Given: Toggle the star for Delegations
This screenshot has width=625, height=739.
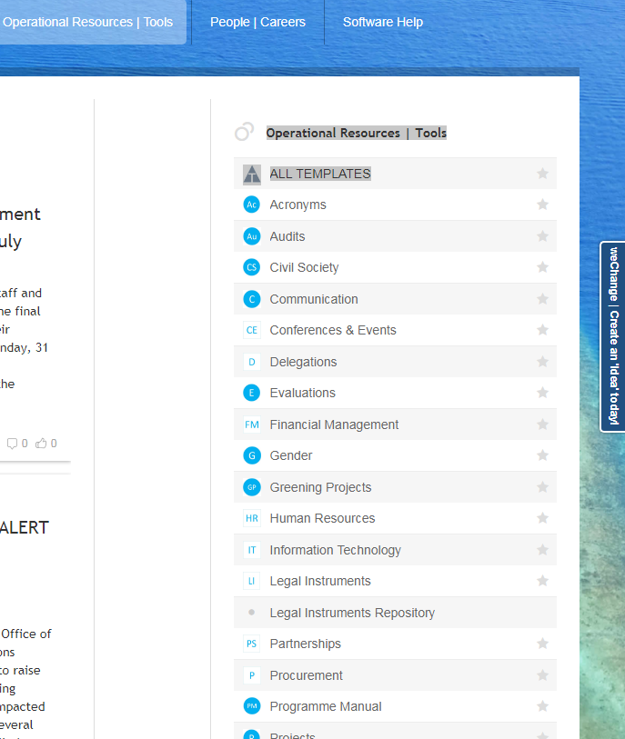Looking at the screenshot, I should point(542,361).
